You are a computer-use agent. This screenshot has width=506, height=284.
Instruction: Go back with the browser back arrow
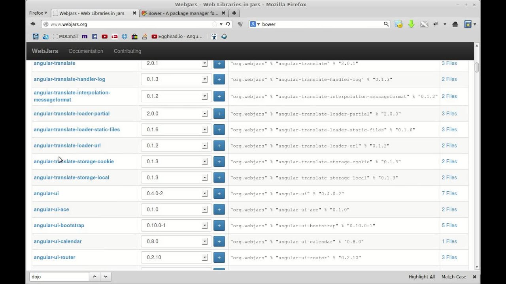(x=33, y=24)
